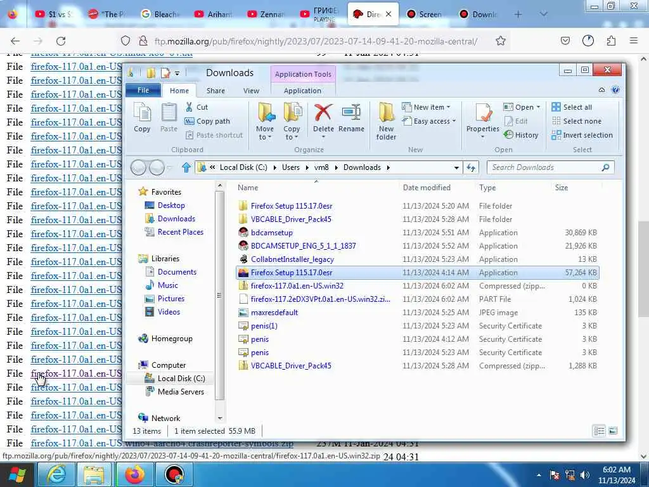Open Documents library in navigation pane
Screen dimensions: 649x487
170,272
